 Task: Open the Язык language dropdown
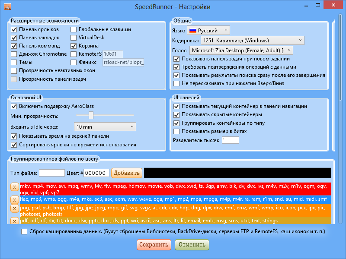[208, 30]
